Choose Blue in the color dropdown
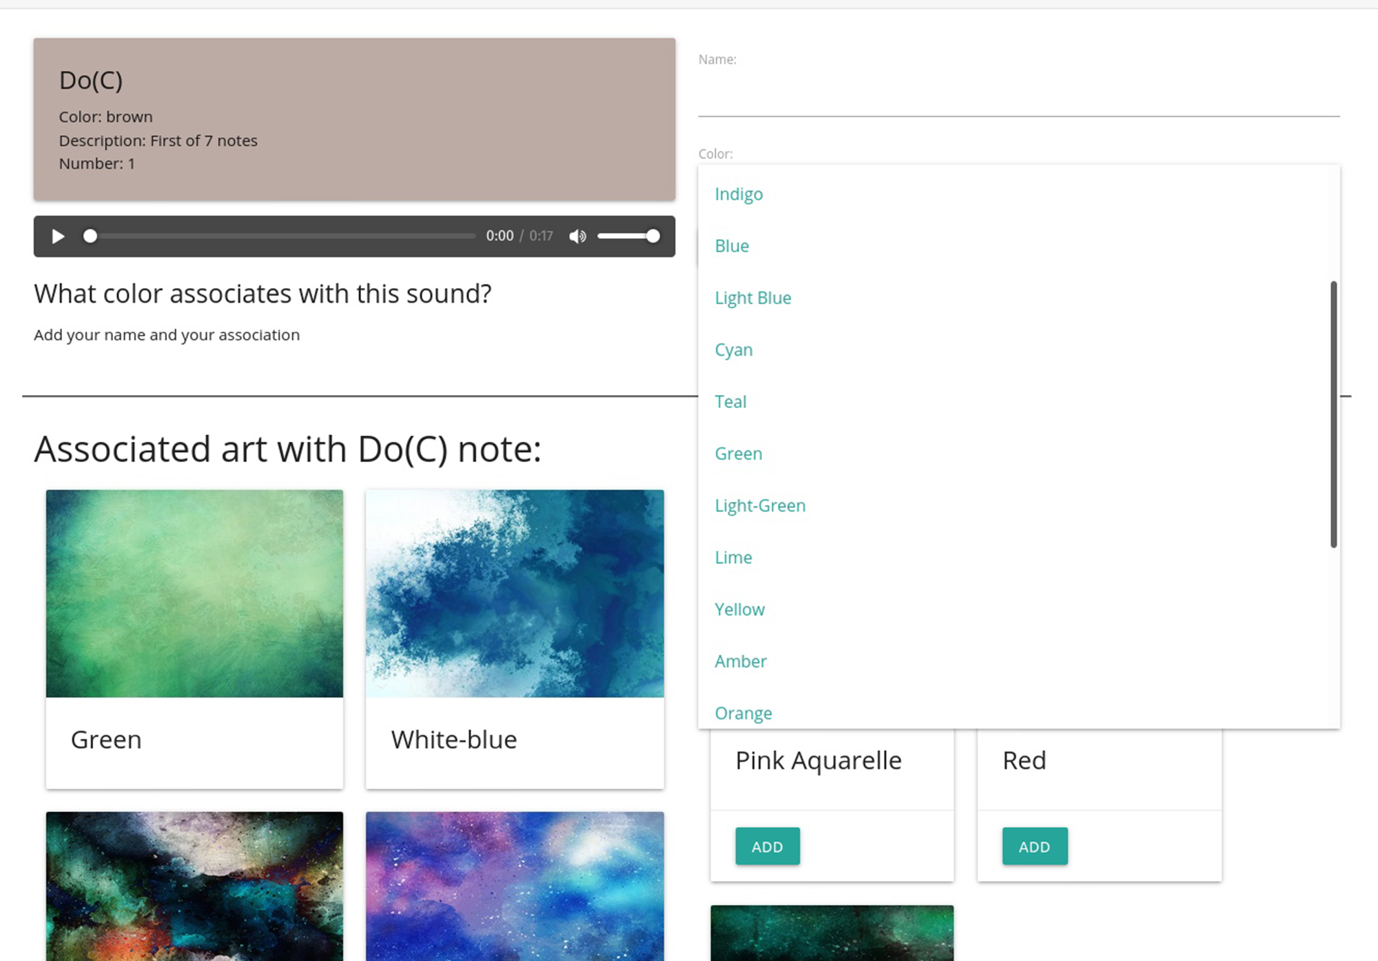Viewport: 1378px width, 961px height. (x=1018, y=246)
